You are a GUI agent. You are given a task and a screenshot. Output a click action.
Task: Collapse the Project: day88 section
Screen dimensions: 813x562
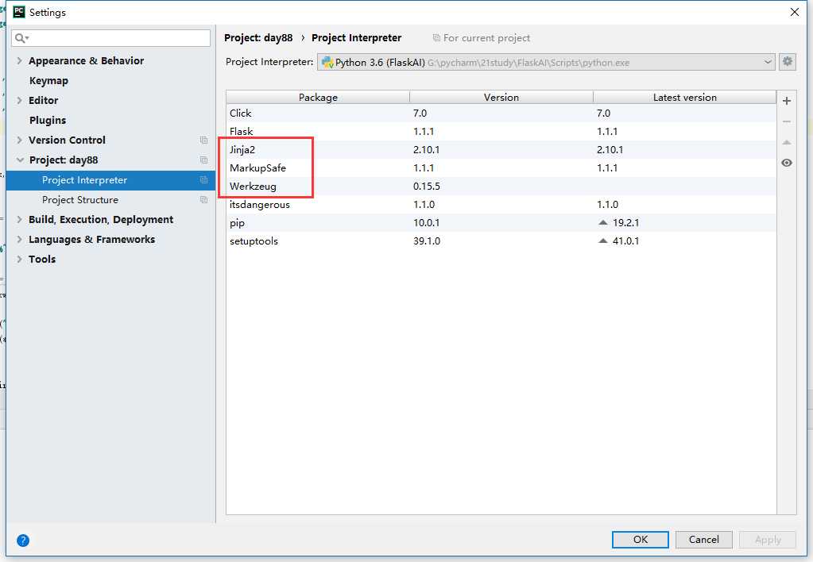coord(20,160)
